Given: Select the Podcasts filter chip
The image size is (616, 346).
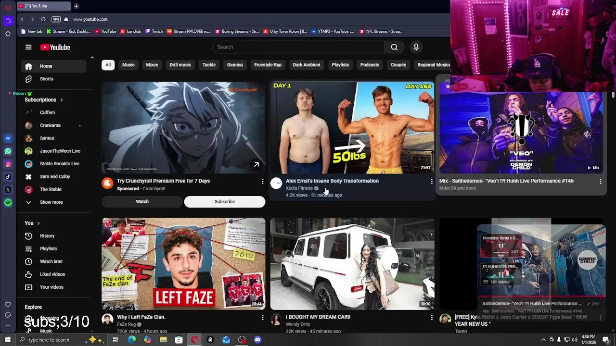Looking at the screenshot, I should click(370, 65).
